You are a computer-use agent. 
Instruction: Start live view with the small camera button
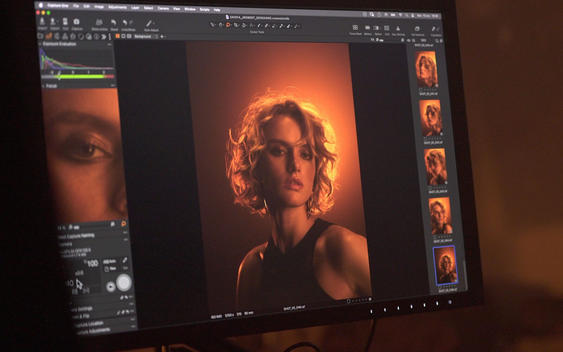110,287
